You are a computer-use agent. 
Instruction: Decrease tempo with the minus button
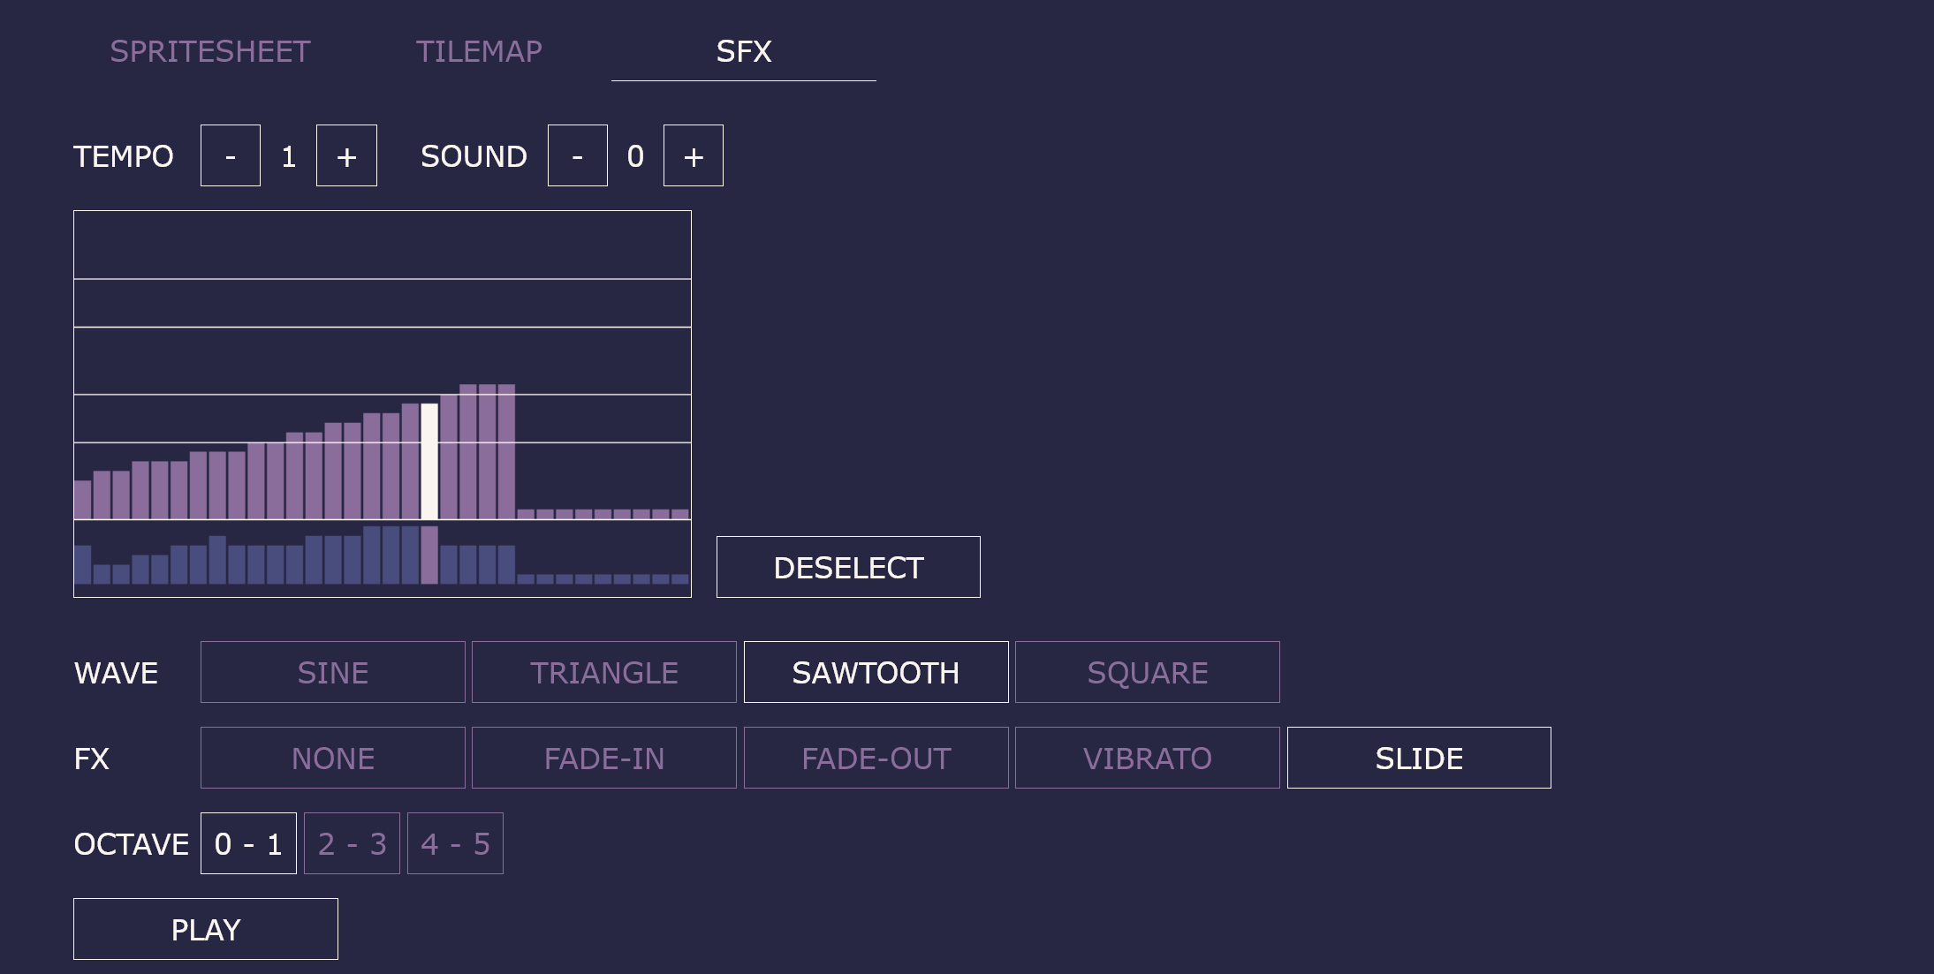coord(231,155)
